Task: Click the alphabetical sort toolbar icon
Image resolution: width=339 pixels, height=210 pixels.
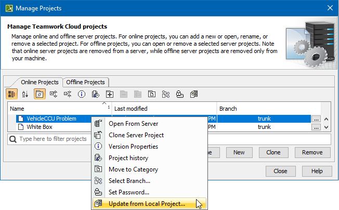Action: pyautogui.click(x=25, y=94)
